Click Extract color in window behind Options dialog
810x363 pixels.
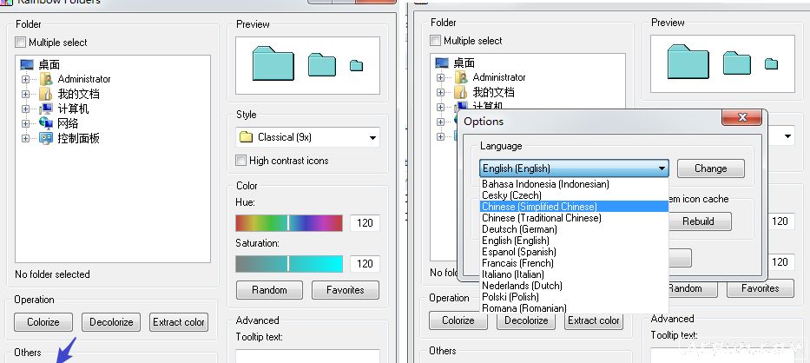tap(594, 320)
